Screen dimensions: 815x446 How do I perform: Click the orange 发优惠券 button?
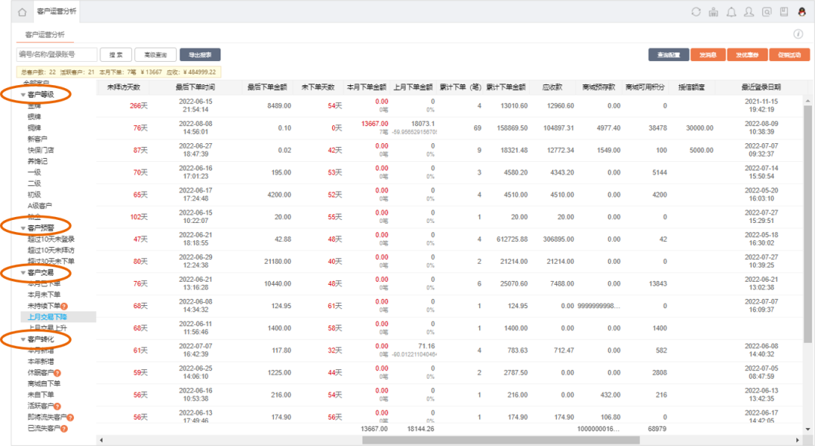[x=747, y=55]
